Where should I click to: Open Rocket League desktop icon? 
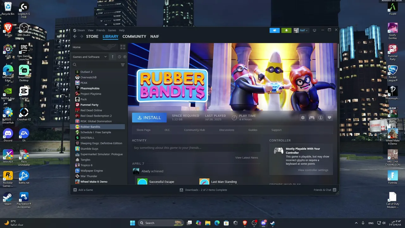(x=393, y=74)
